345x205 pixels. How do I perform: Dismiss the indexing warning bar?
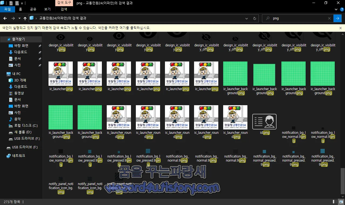pyautogui.click(x=340, y=28)
